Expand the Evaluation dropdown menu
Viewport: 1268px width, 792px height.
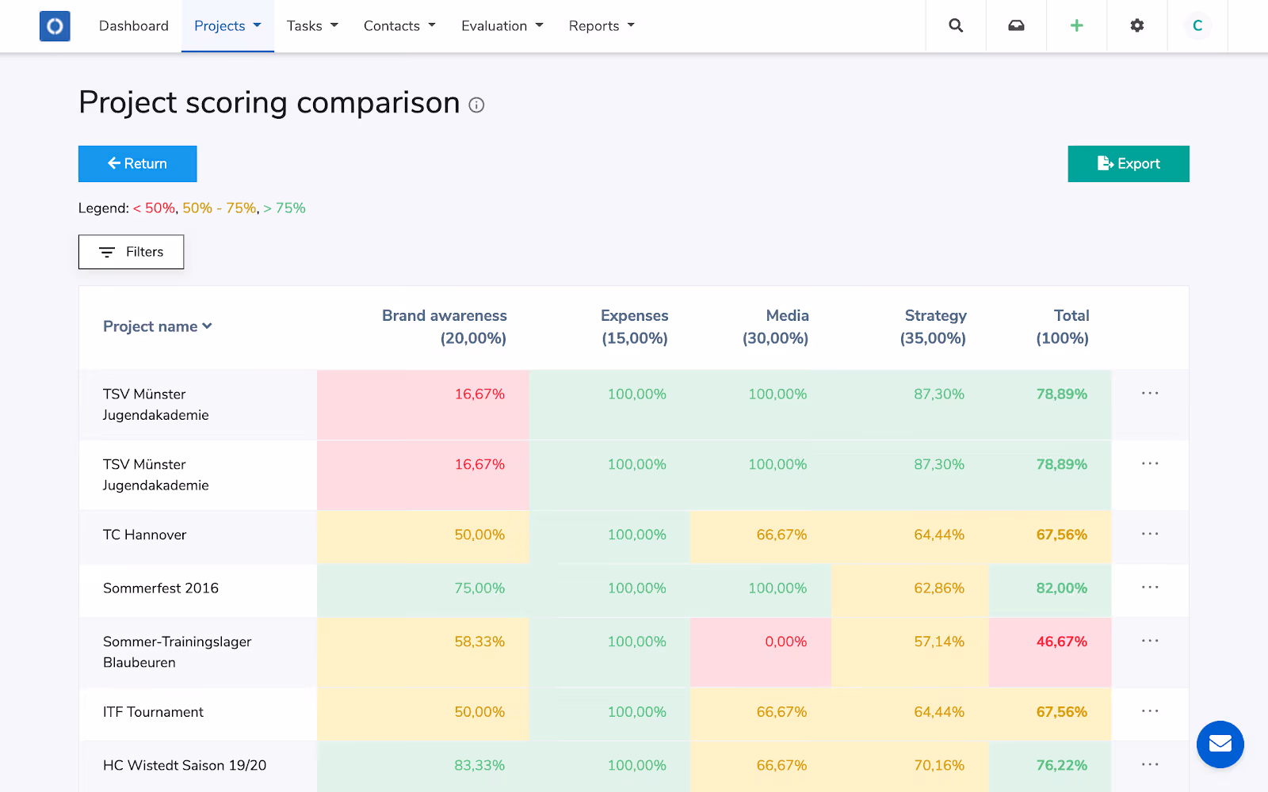click(x=502, y=26)
